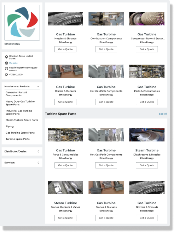Open See All for Turbine Spare Parts
The width and height of the screenshot is (174, 232).
click(x=163, y=114)
